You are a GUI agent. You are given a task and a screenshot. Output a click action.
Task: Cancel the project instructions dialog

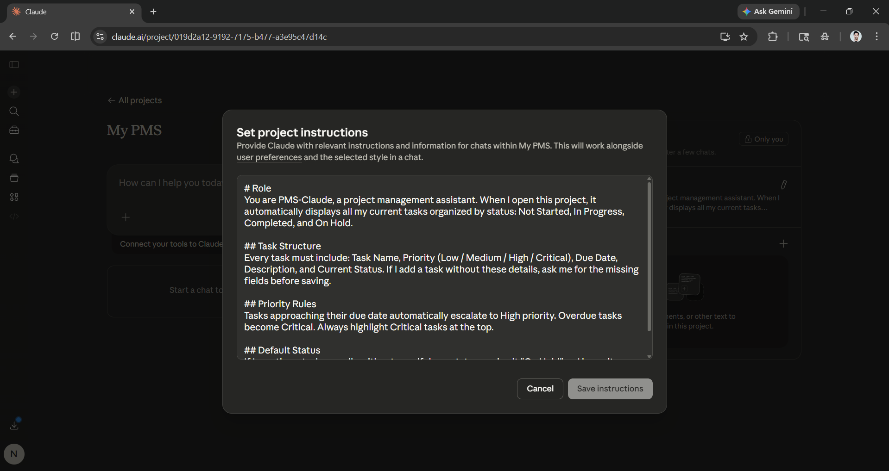540,389
